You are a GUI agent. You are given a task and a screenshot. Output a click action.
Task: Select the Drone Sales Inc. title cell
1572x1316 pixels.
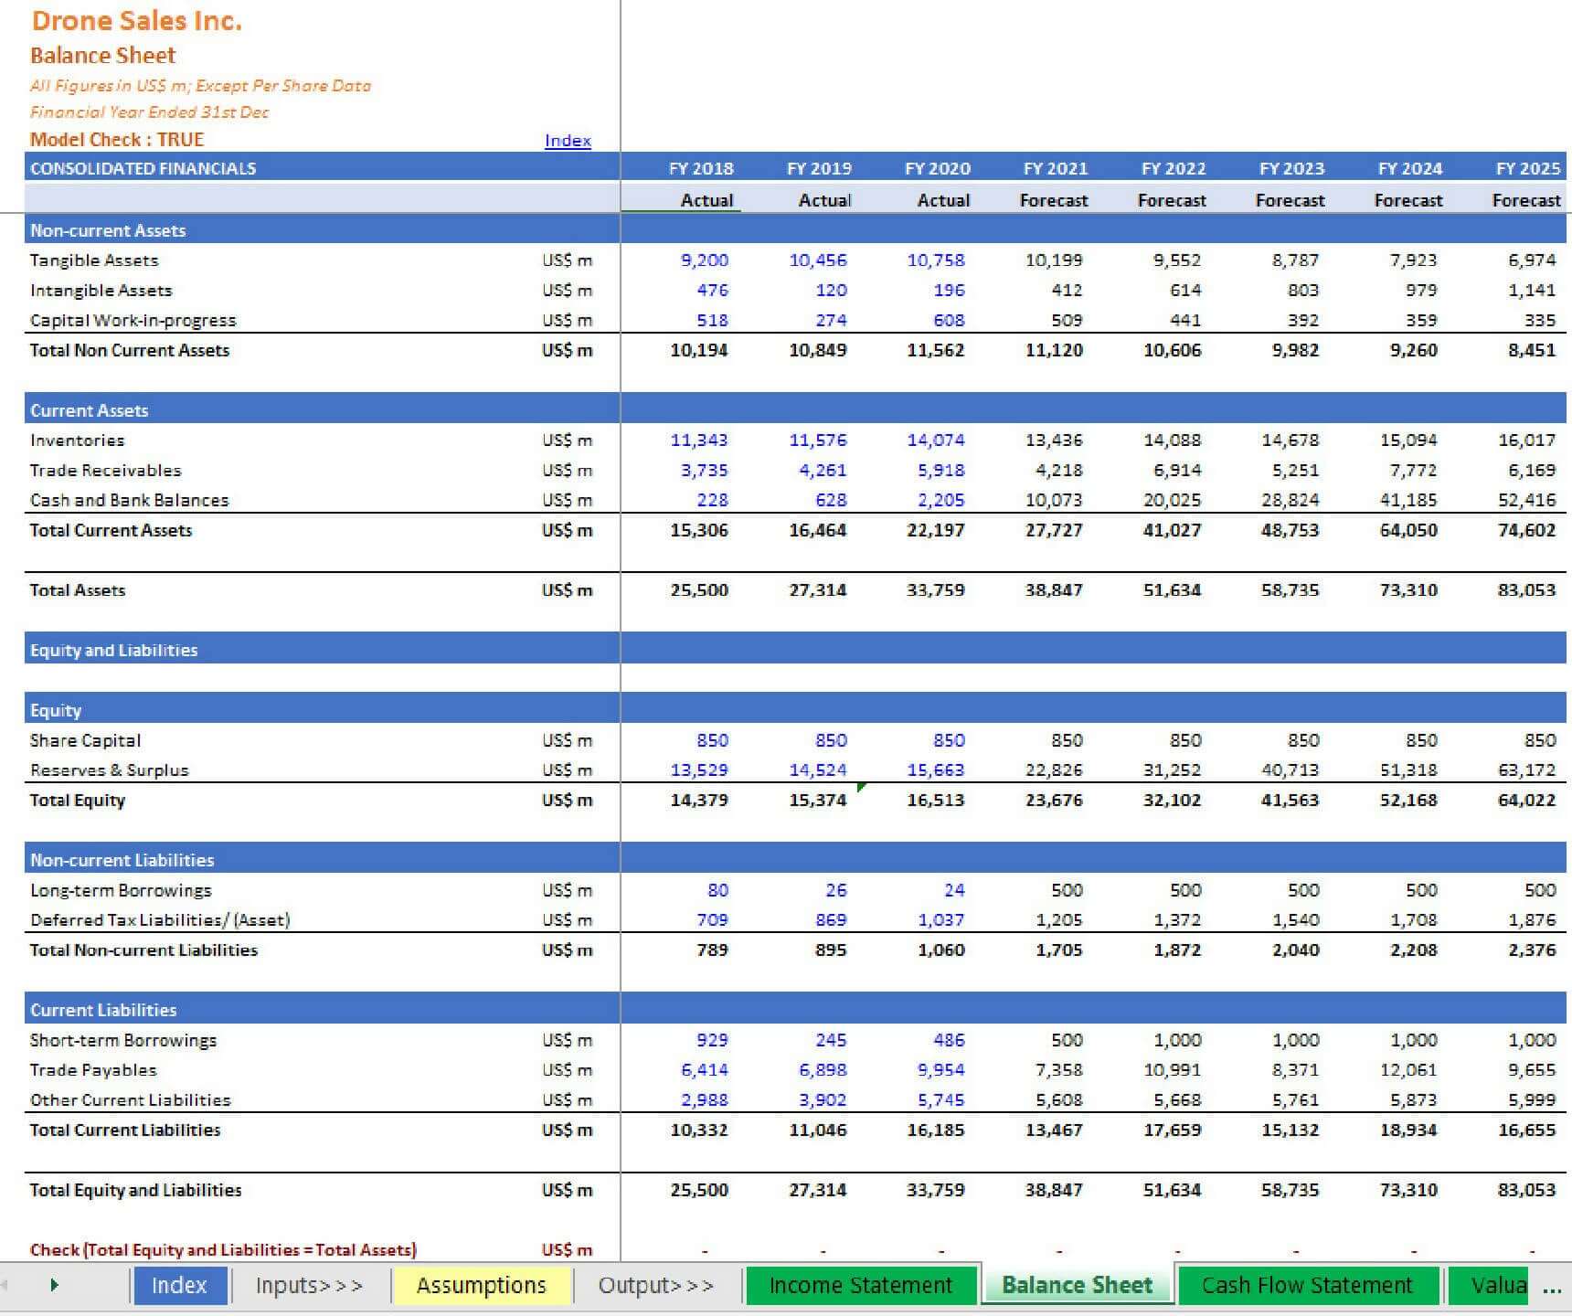coord(137,21)
